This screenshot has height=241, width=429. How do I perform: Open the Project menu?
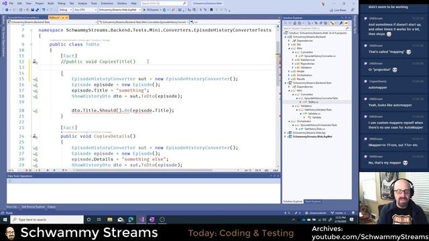tap(40, 3)
